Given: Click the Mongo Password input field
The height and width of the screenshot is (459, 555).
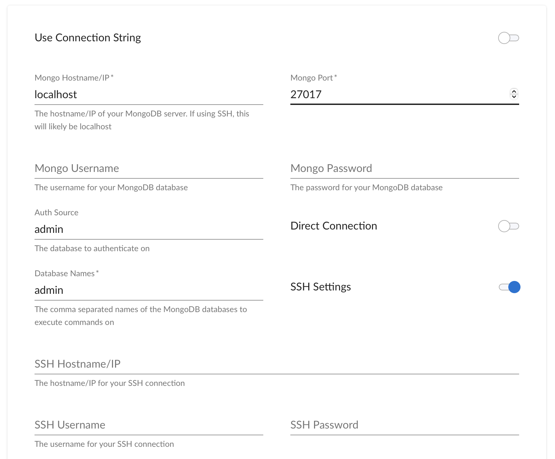Looking at the screenshot, I should pyautogui.click(x=404, y=168).
